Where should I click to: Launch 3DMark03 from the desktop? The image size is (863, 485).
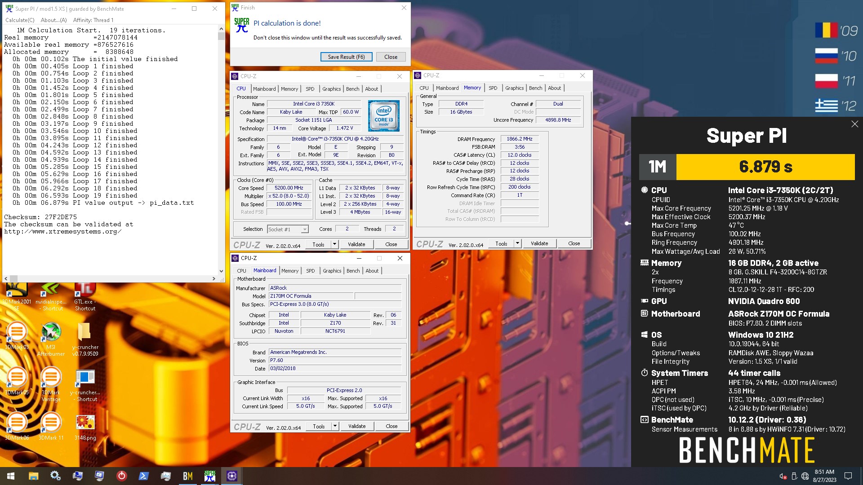[x=17, y=336]
